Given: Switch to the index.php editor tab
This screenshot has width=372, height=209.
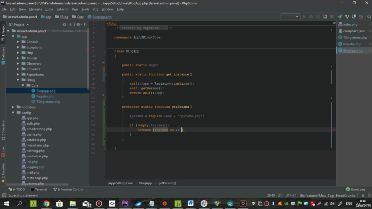Looking at the screenshot, I should tap(350, 24).
